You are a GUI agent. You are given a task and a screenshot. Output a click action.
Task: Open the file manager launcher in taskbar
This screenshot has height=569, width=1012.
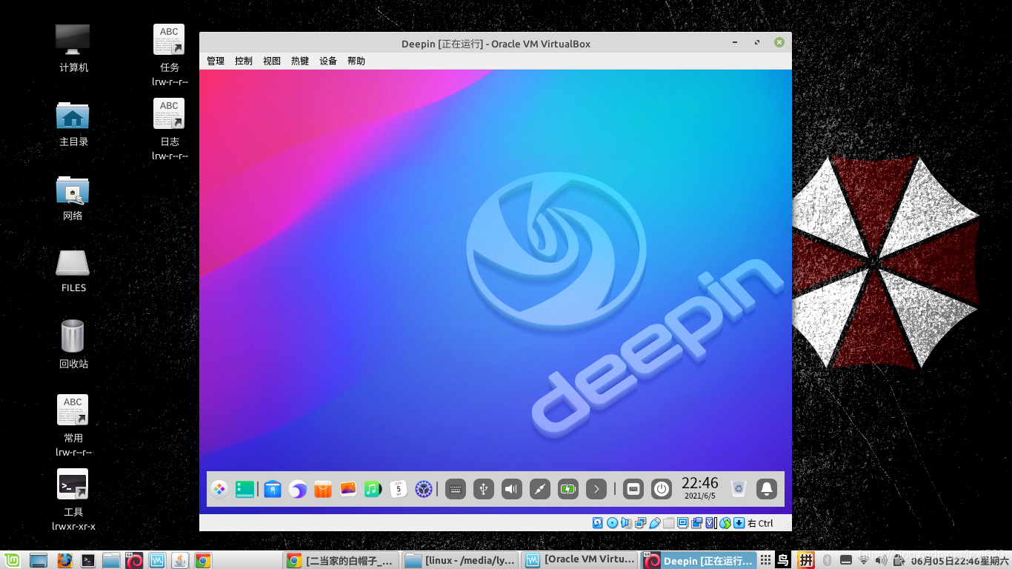click(111, 560)
